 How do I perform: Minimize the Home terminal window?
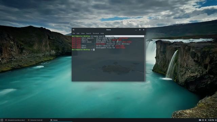point(136,30)
